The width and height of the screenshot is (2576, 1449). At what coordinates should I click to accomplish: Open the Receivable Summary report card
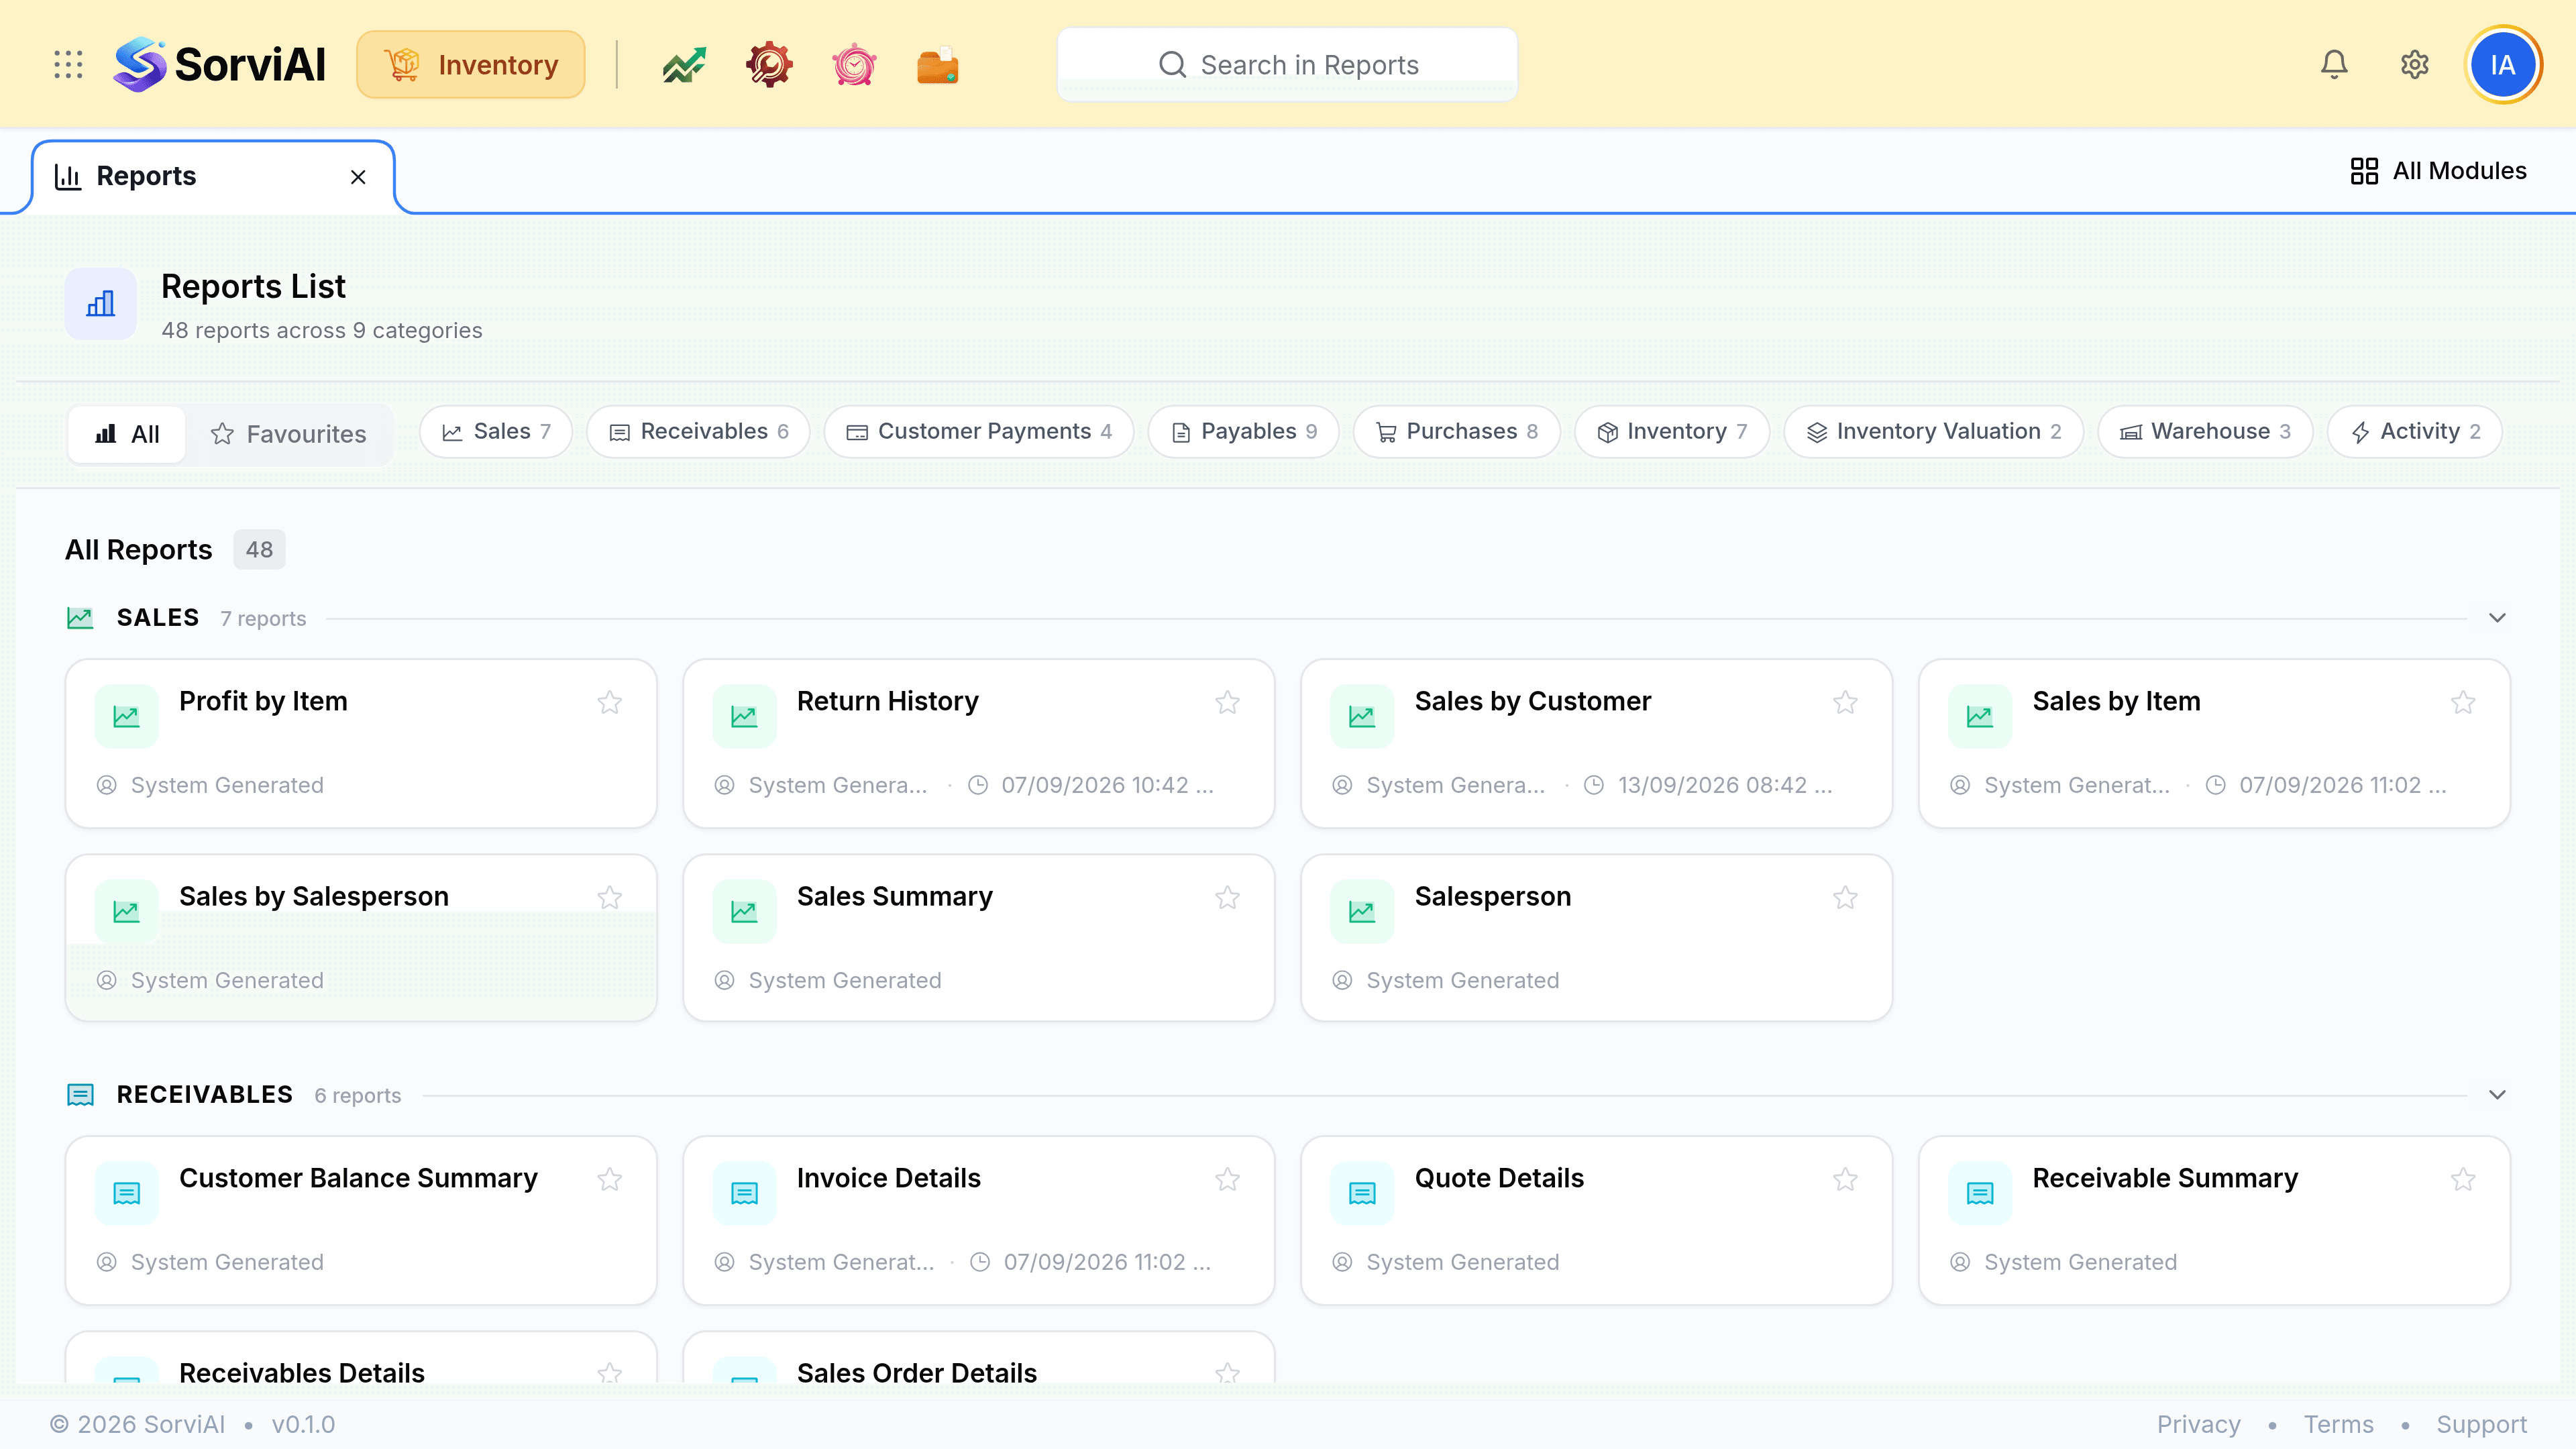pyautogui.click(x=2214, y=1220)
